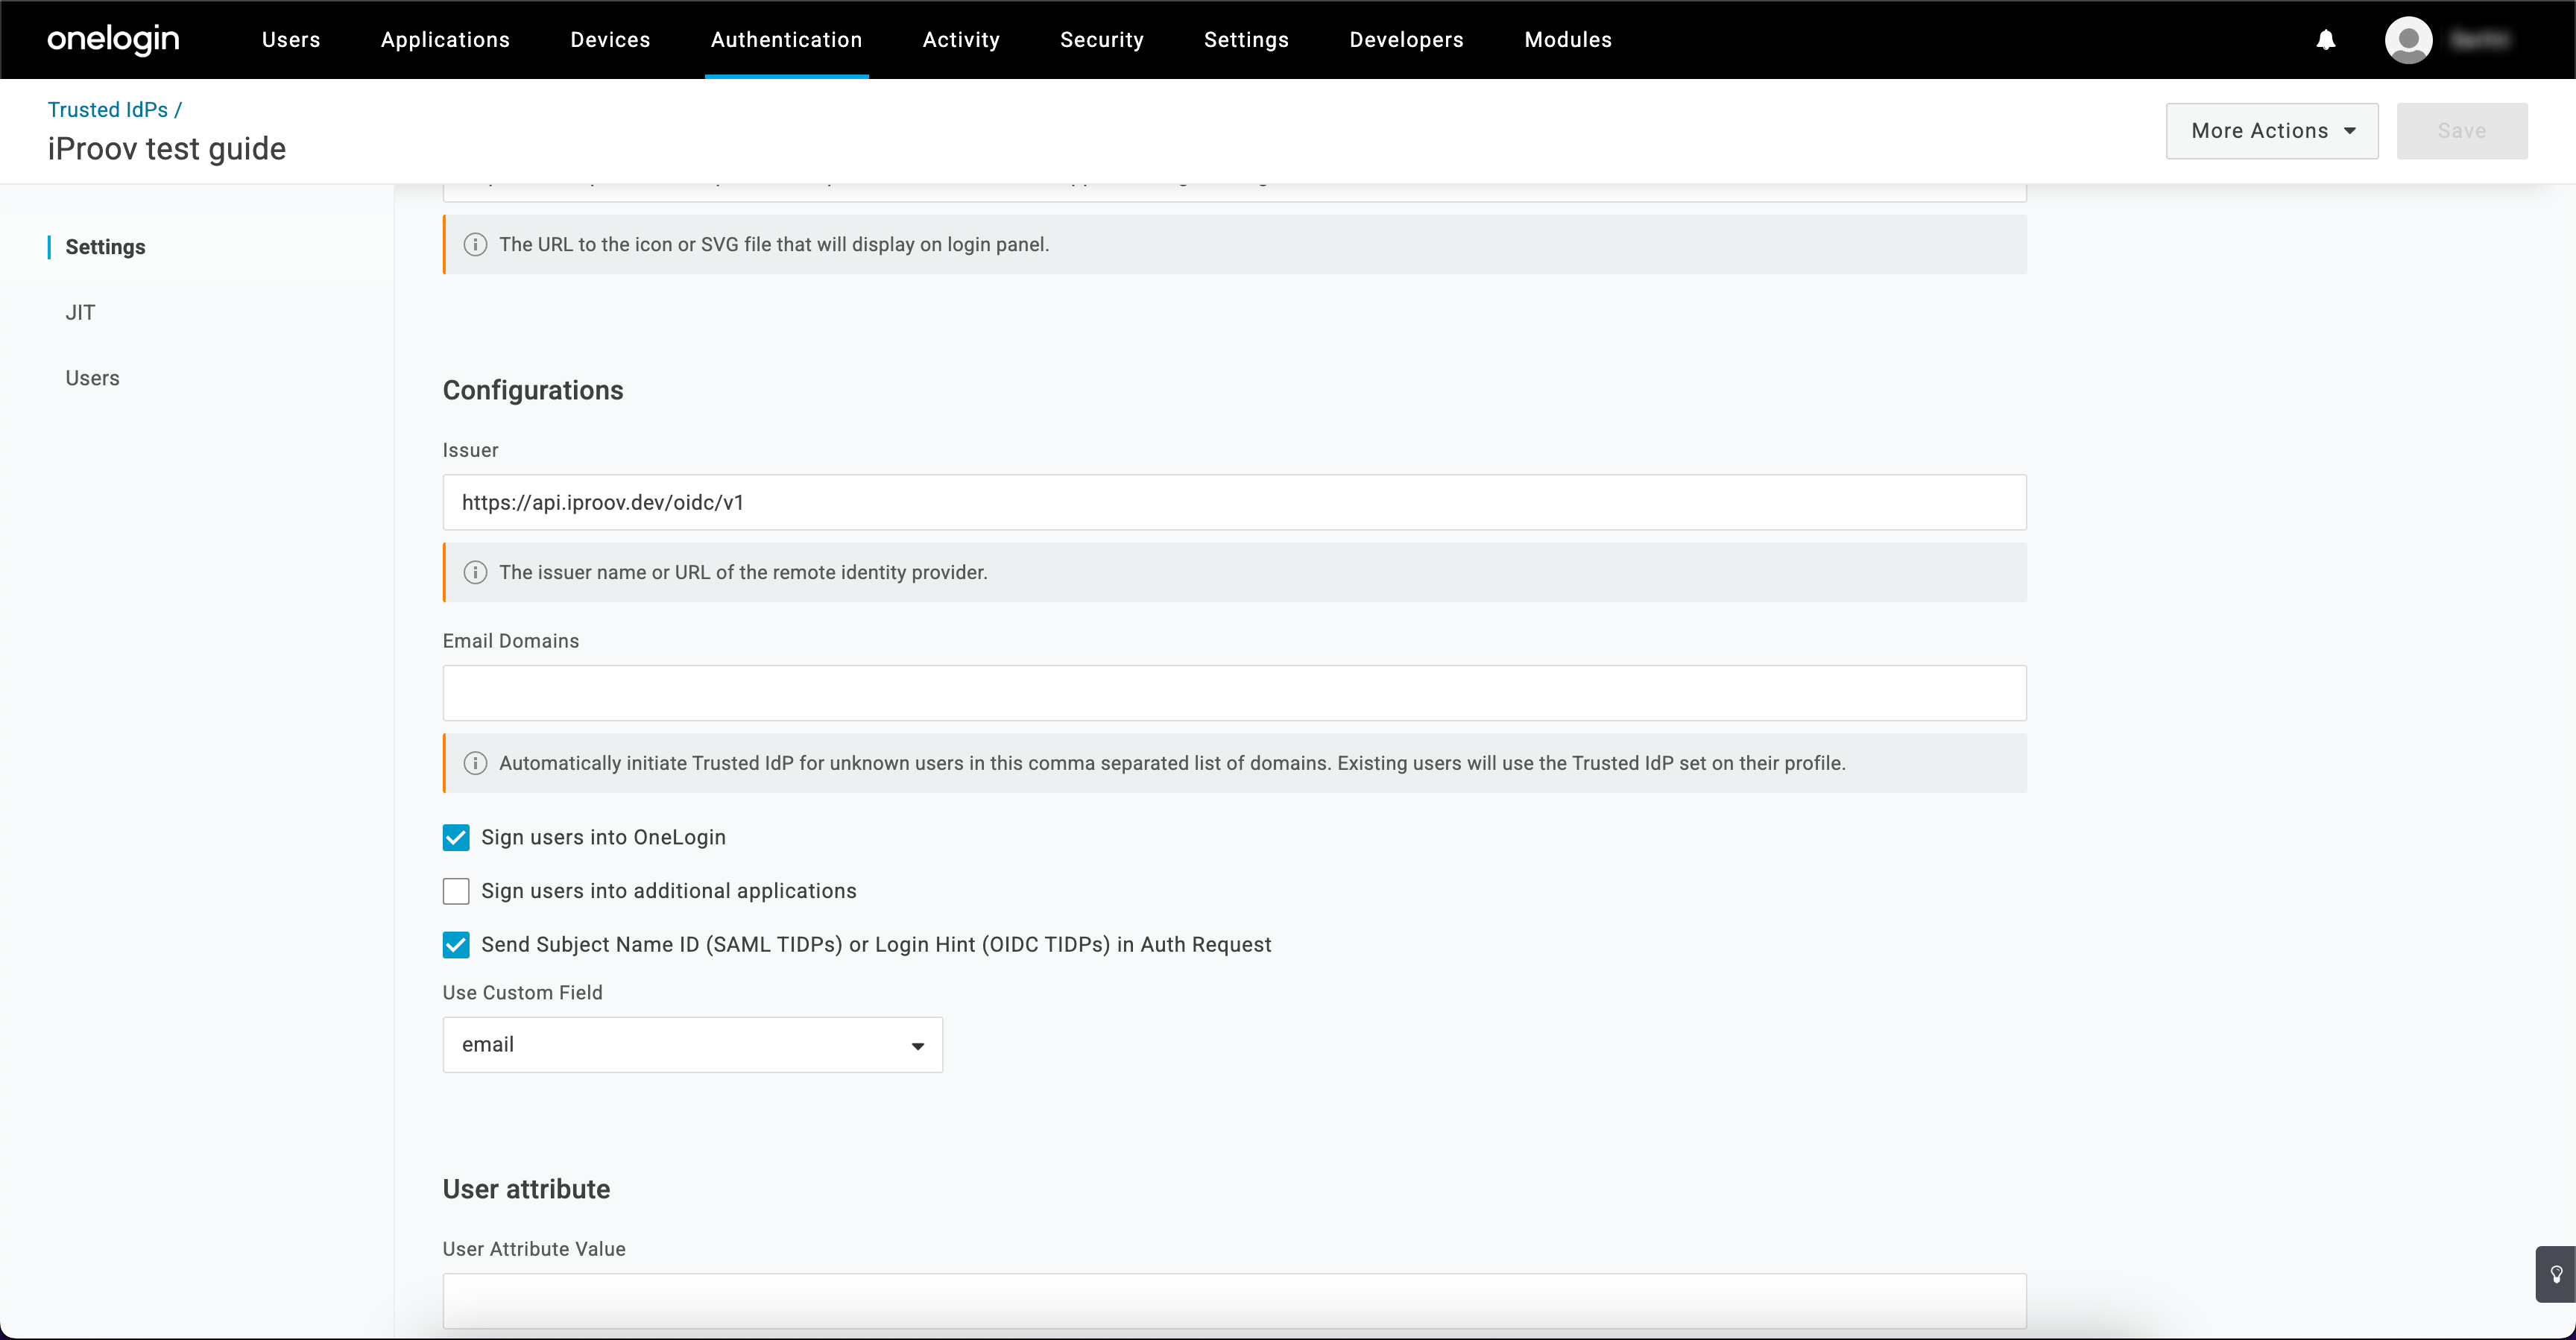The height and width of the screenshot is (1340, 2576).
Task: Click the Use Custom Field label
Action: point(523,993)
